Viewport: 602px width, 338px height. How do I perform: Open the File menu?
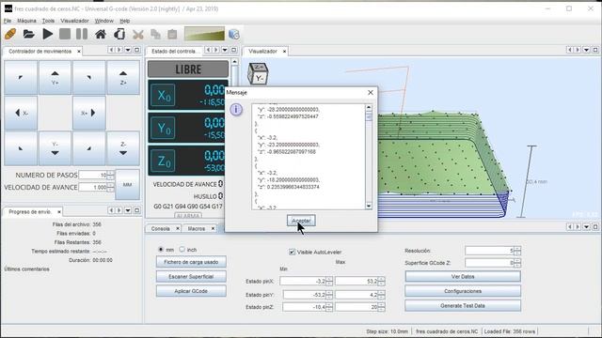click(8, 21)
